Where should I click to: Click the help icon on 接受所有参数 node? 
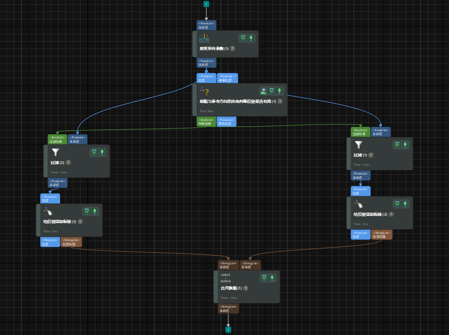[233, 49]
